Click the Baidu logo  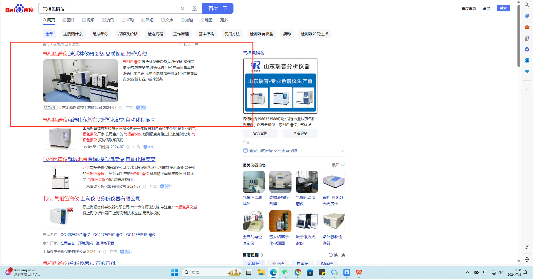19,9
